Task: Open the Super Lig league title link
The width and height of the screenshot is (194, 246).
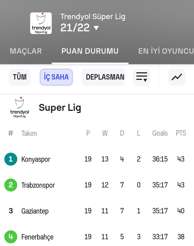Action: (x=60, y=108)
